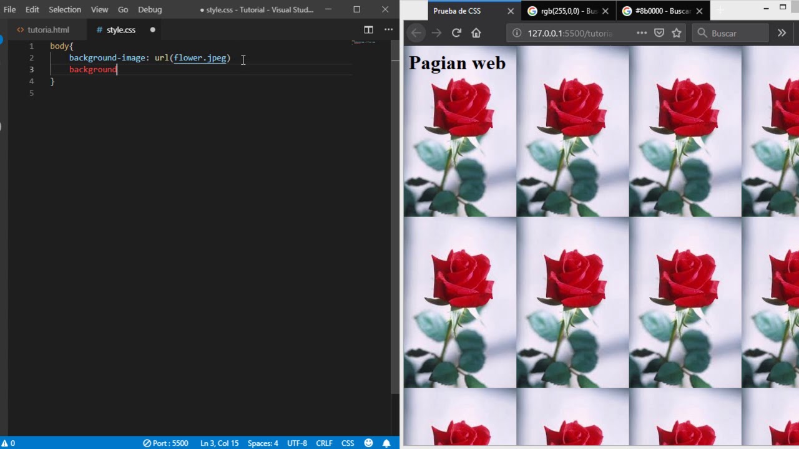Open the File menu in VS Code

tap(9, 9)
